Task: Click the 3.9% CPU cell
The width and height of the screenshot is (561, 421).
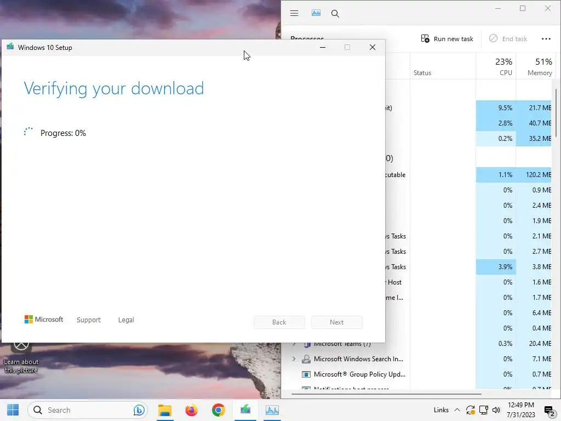Action: coord(496,267)
